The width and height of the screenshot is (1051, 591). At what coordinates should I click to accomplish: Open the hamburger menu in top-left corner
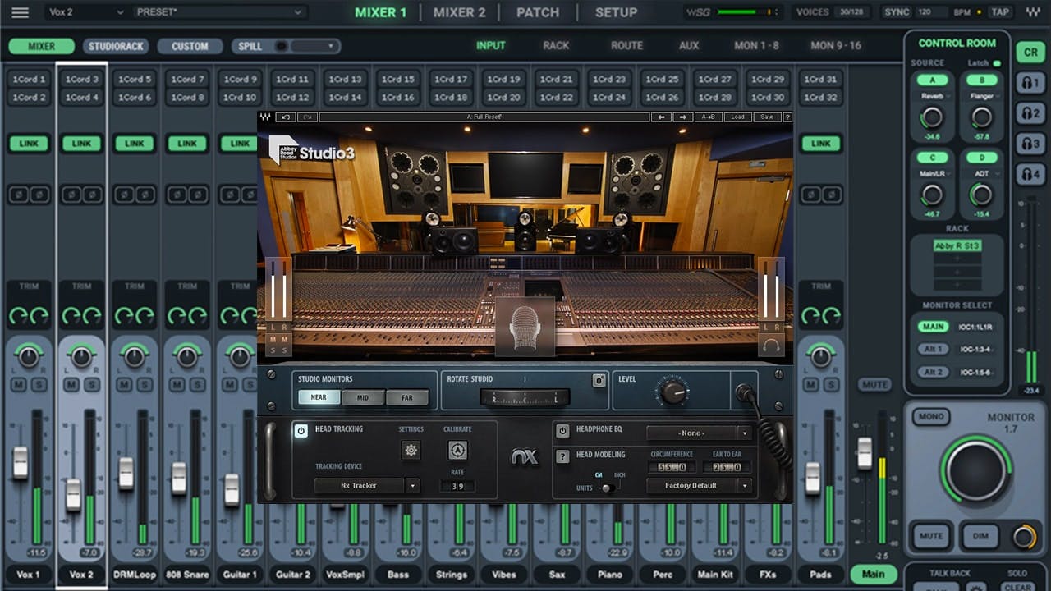pyautogui.click(x=20, y=12)
